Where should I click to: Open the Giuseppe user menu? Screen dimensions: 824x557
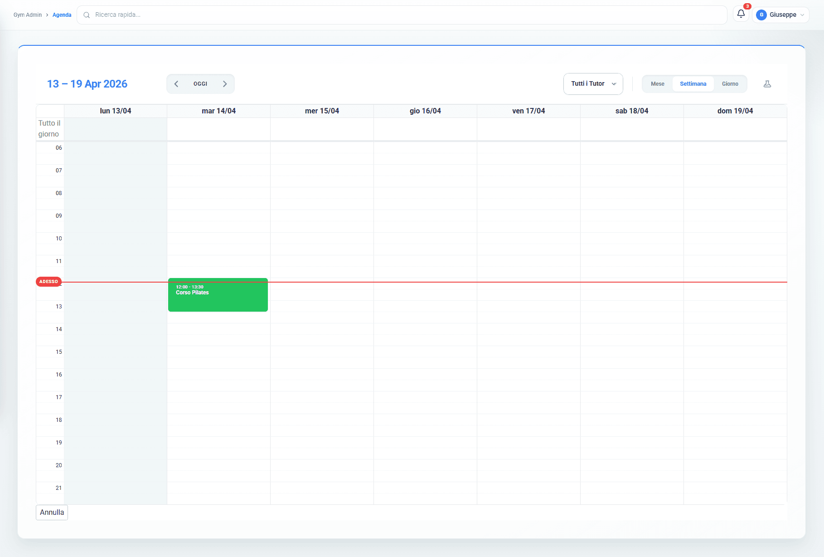[783, 15]
